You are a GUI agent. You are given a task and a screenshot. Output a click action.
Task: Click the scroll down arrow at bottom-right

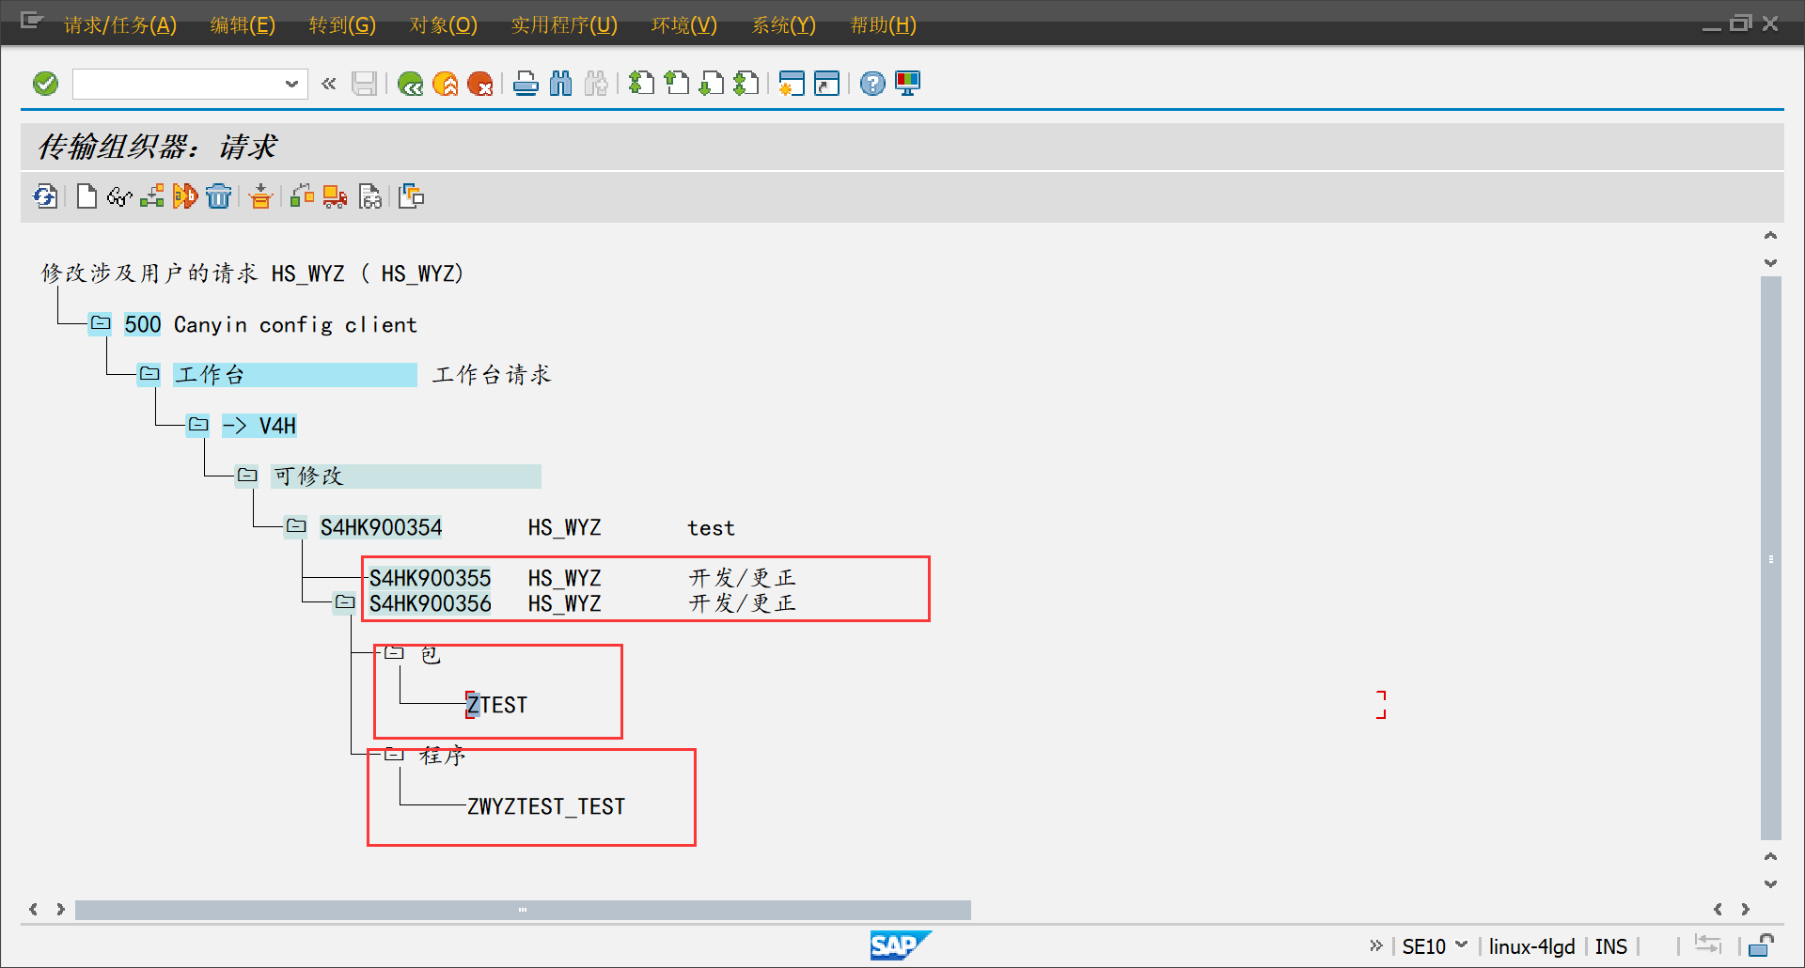point(1771,884)
